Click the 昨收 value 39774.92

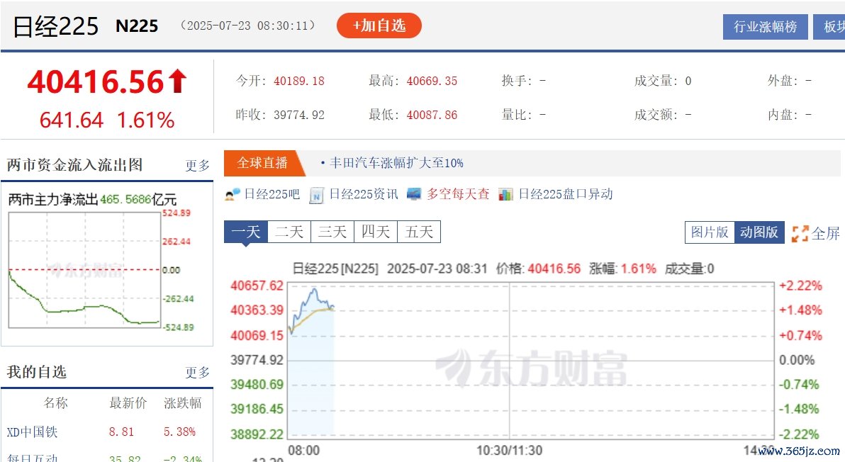click(x=299, y=115)
